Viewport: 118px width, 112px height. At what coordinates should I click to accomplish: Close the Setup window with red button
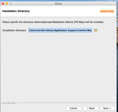pos(3,4)
